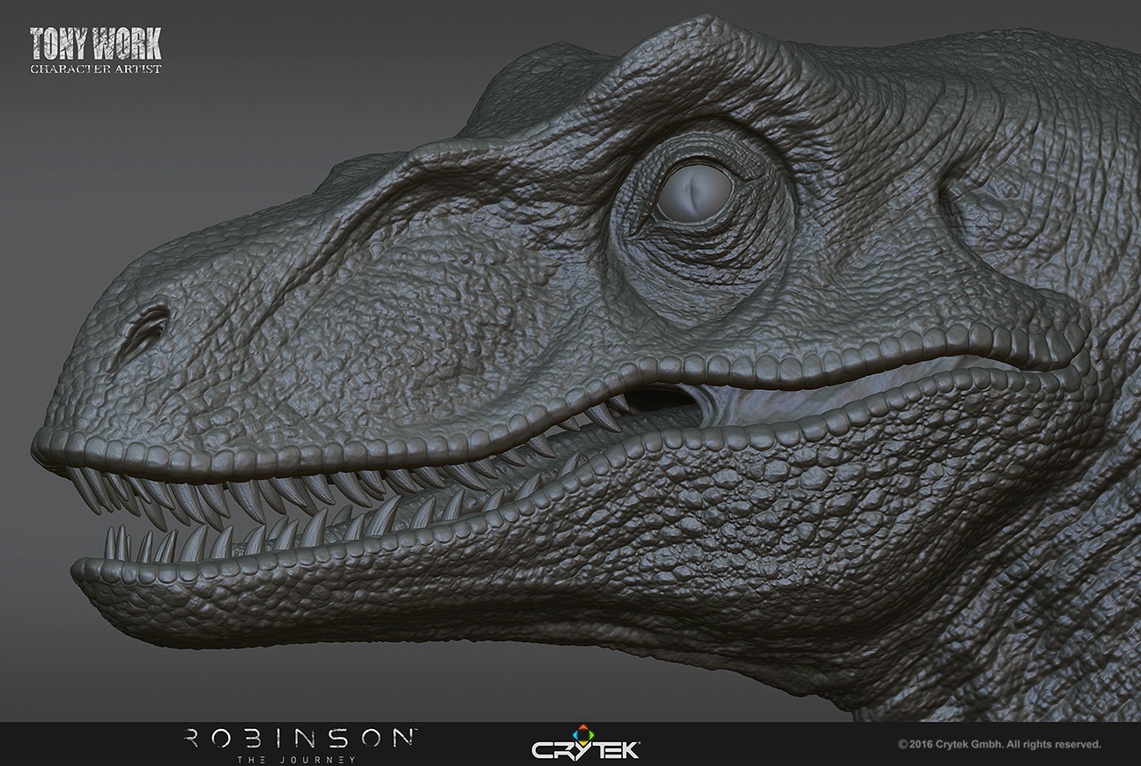Click the "TONY WORK" title text
1141x766 pixels.
pyautogui.click(x=95, y=44)
